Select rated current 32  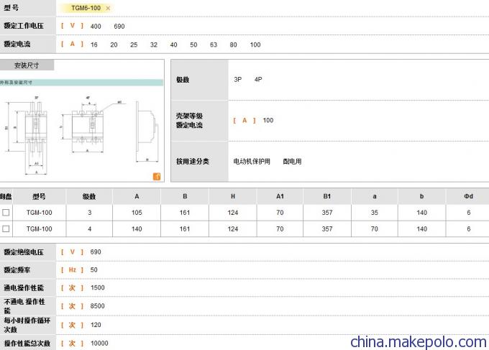point(154,45)
